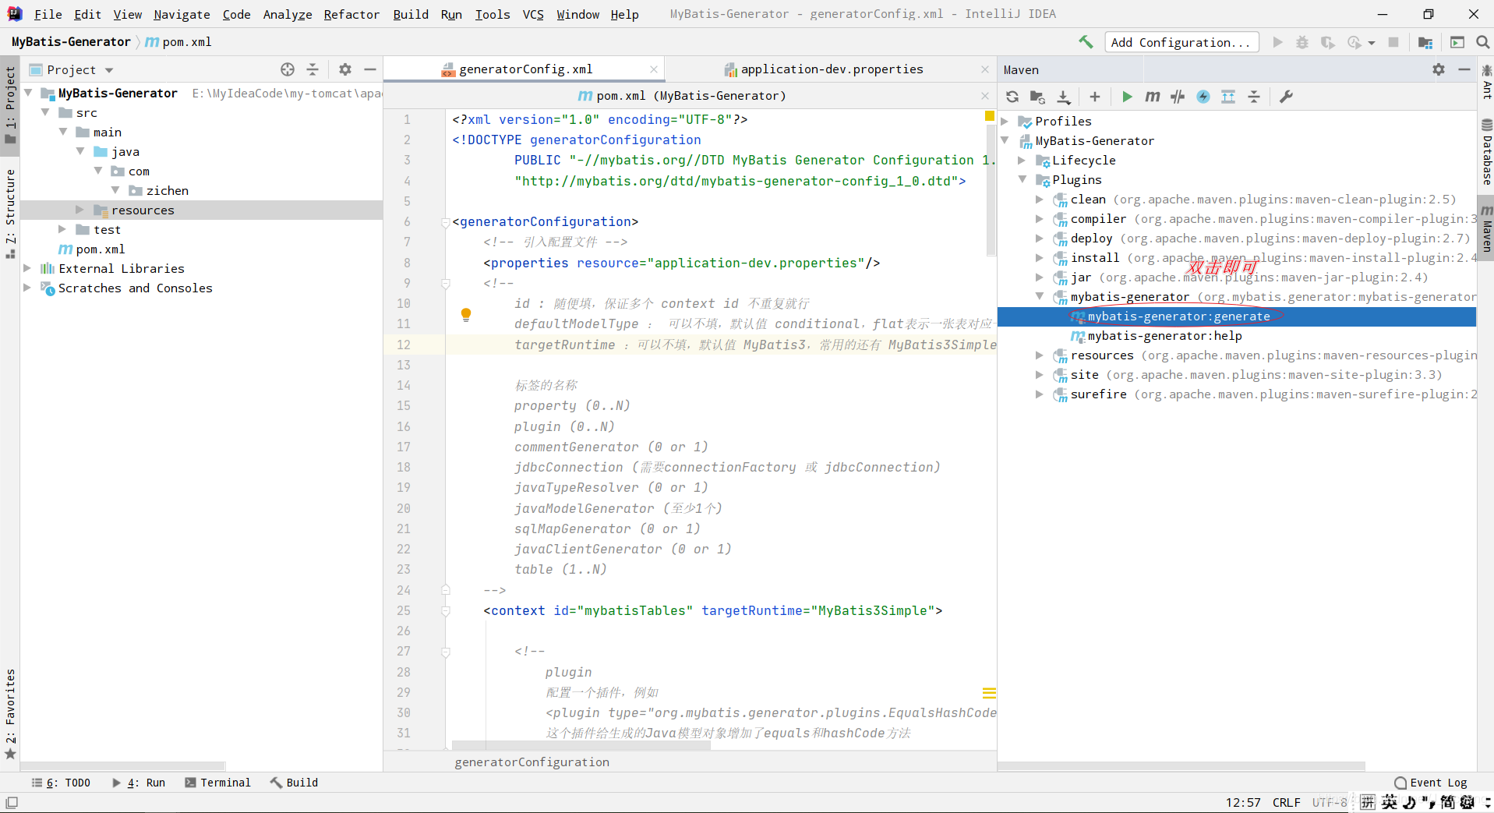Image resolution: width=1494 pixels, height=813 pixels.
Task: Open the Analyze menu
Action: pos(288,14)
